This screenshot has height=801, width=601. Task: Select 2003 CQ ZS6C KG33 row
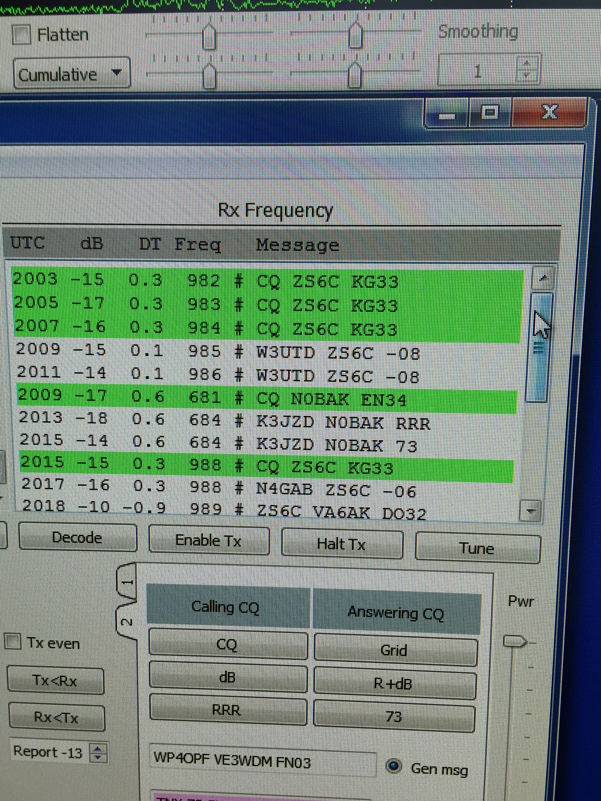coord(267,280)
